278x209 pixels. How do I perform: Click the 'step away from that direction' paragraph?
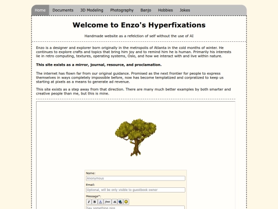(x=133, y=91)
